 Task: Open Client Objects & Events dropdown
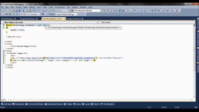(49, 22)
